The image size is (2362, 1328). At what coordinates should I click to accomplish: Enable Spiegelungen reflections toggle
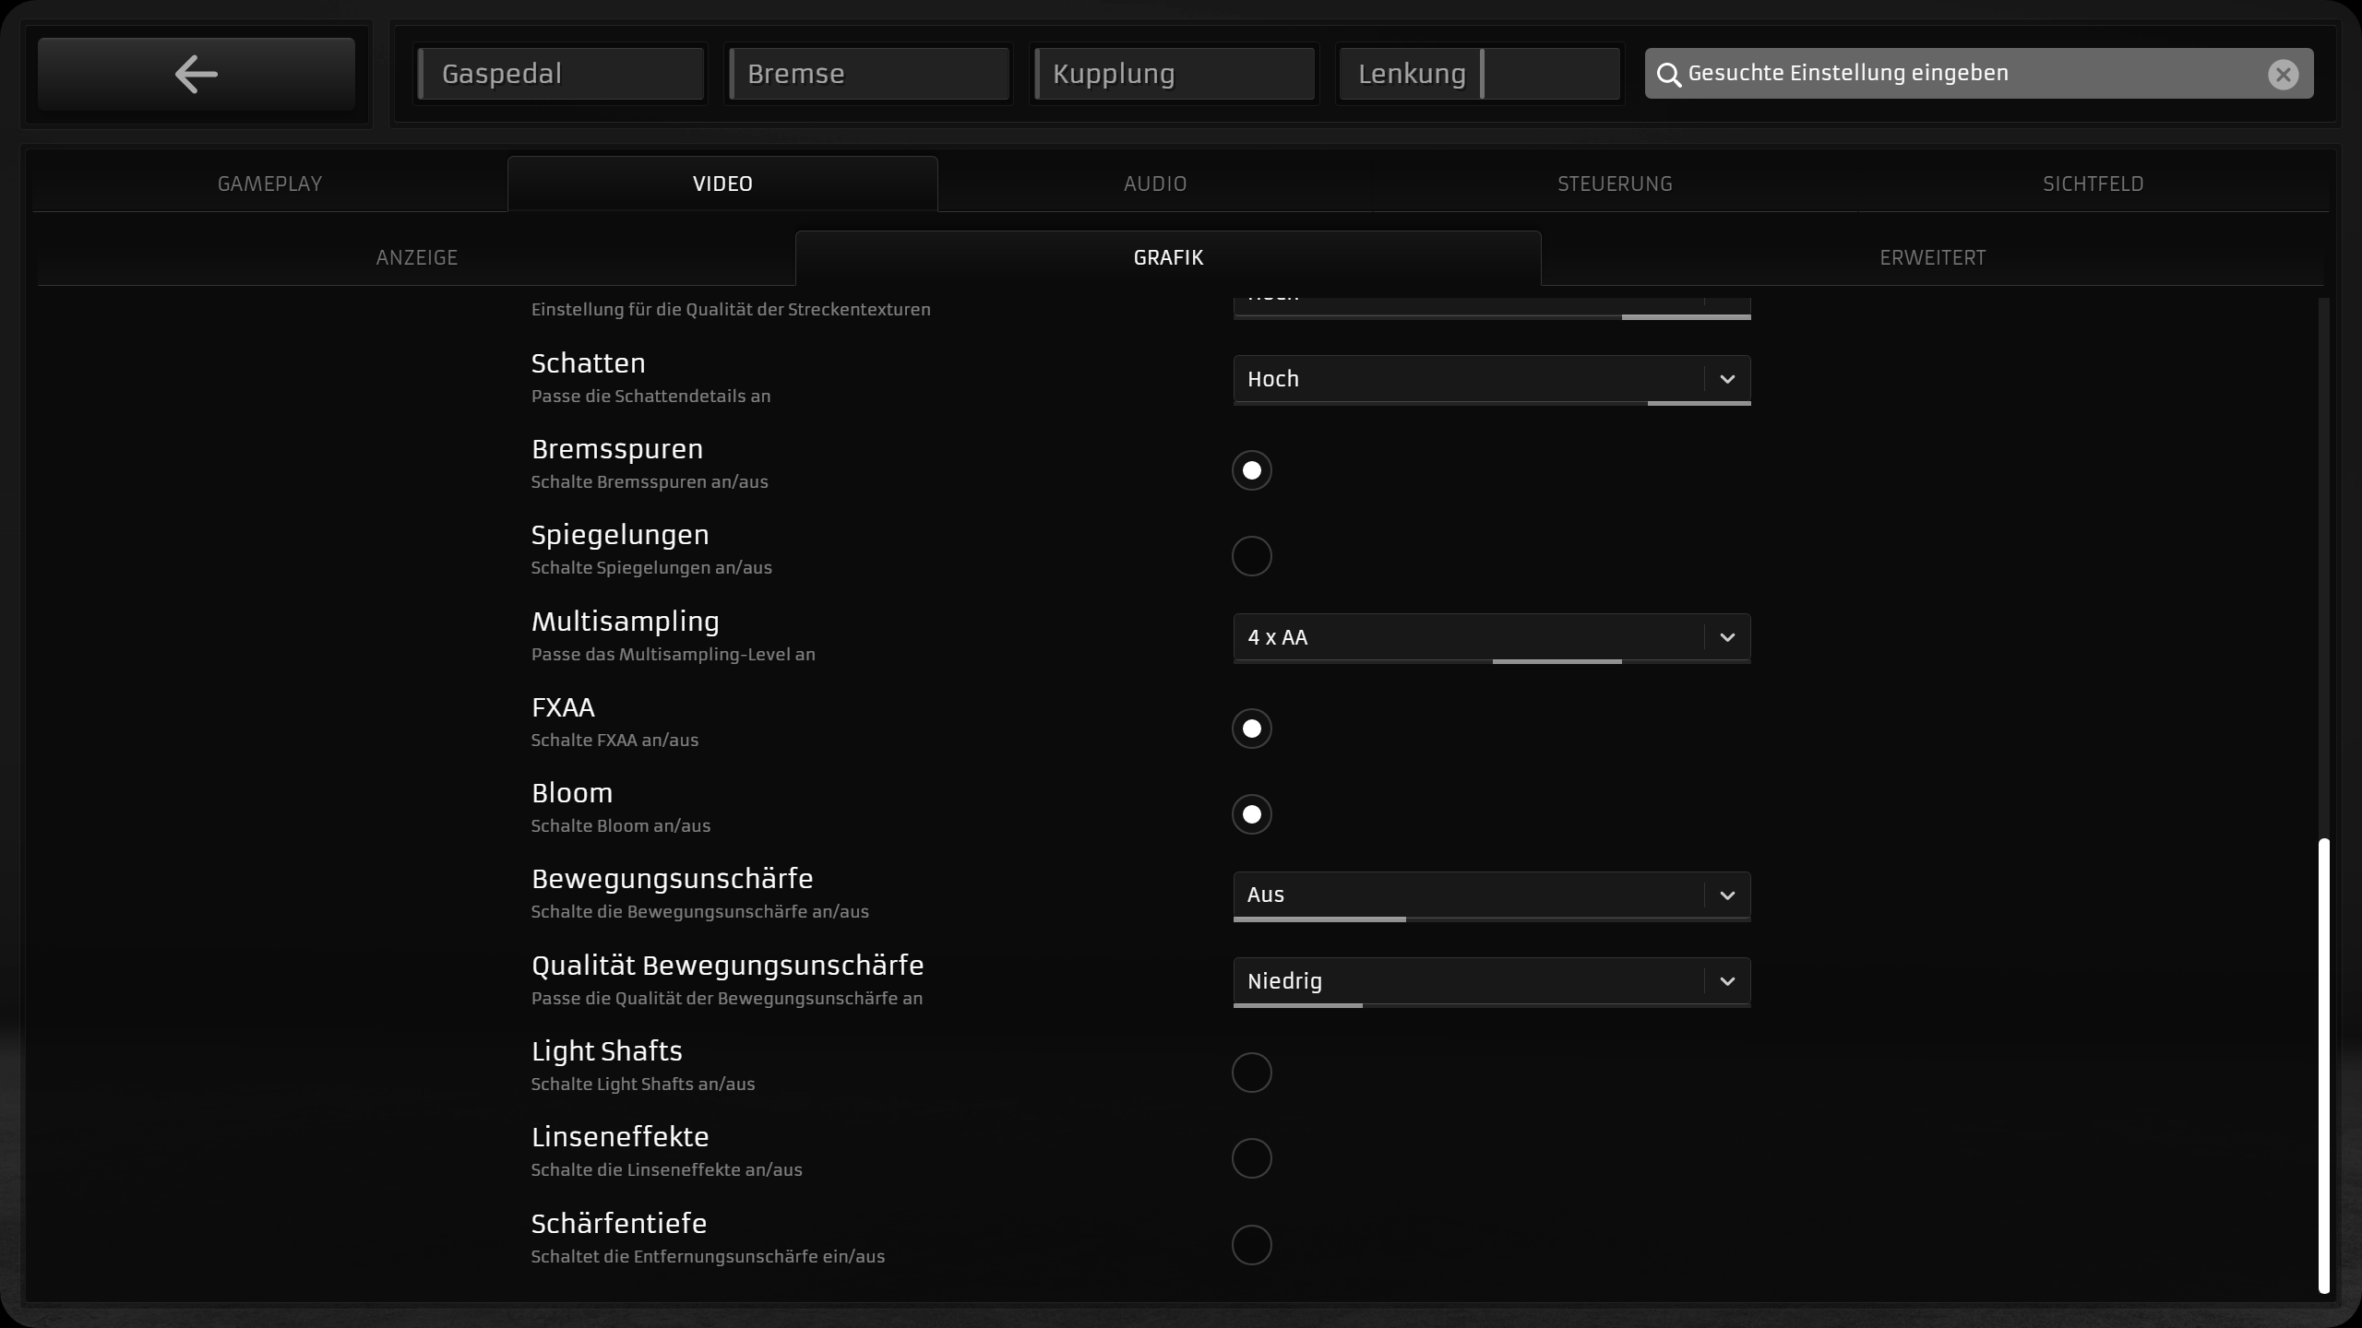1251,556
